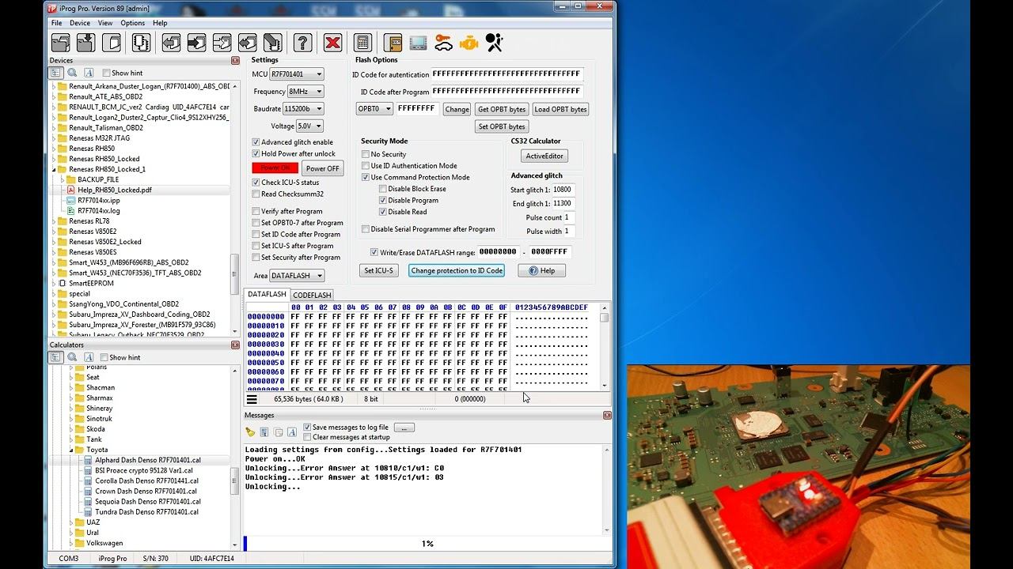The width and height of the screenshot is (1013, 569).
Task: Click ID Code for autentication field
Action: coord(506,74)
